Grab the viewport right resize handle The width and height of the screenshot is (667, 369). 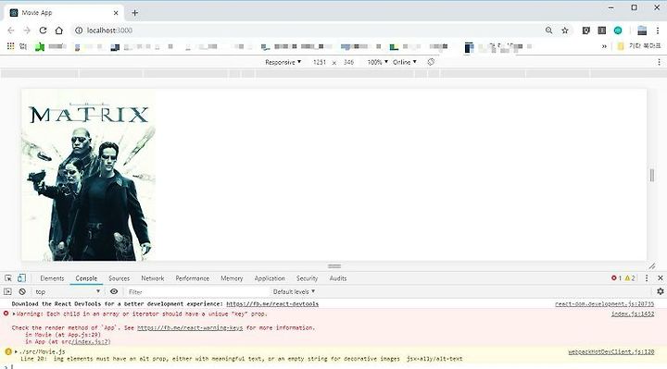tap(652, 175)
